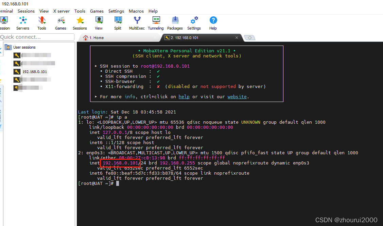Open the Sessions star toolbar icon
This screenshot has width=383, height=226.
80,20
